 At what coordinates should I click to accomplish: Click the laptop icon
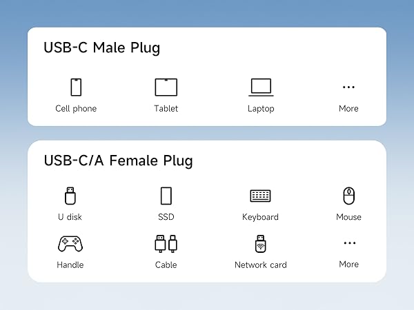(261, 87)
